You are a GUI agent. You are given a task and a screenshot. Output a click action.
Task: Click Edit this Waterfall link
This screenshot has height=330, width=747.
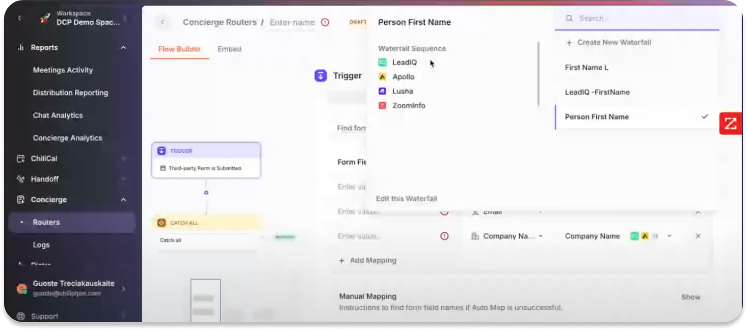tap(406, 199)
